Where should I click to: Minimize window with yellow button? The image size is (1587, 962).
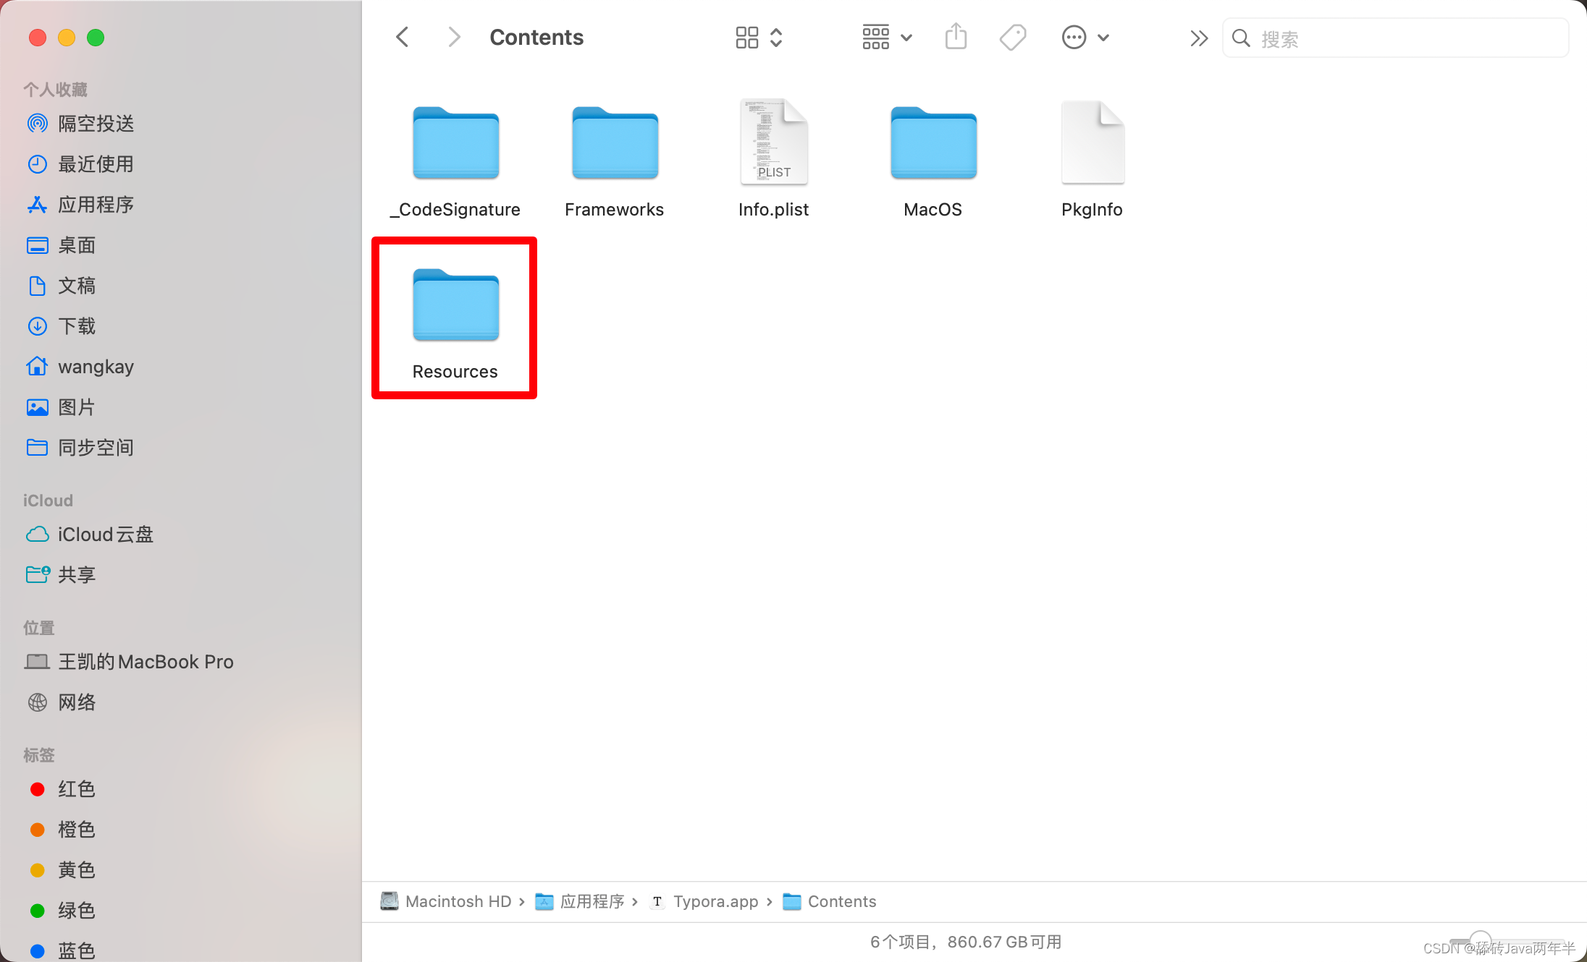(67, 38)
